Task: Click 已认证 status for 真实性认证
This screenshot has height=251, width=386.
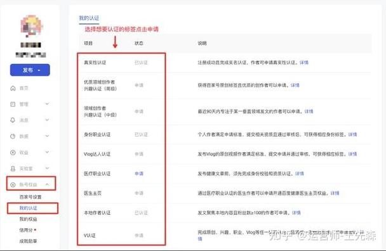Action: click(x=141, y=63)
